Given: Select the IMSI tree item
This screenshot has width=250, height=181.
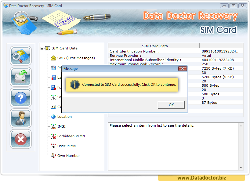Looking at the screenshot, I should click(61, 126).
